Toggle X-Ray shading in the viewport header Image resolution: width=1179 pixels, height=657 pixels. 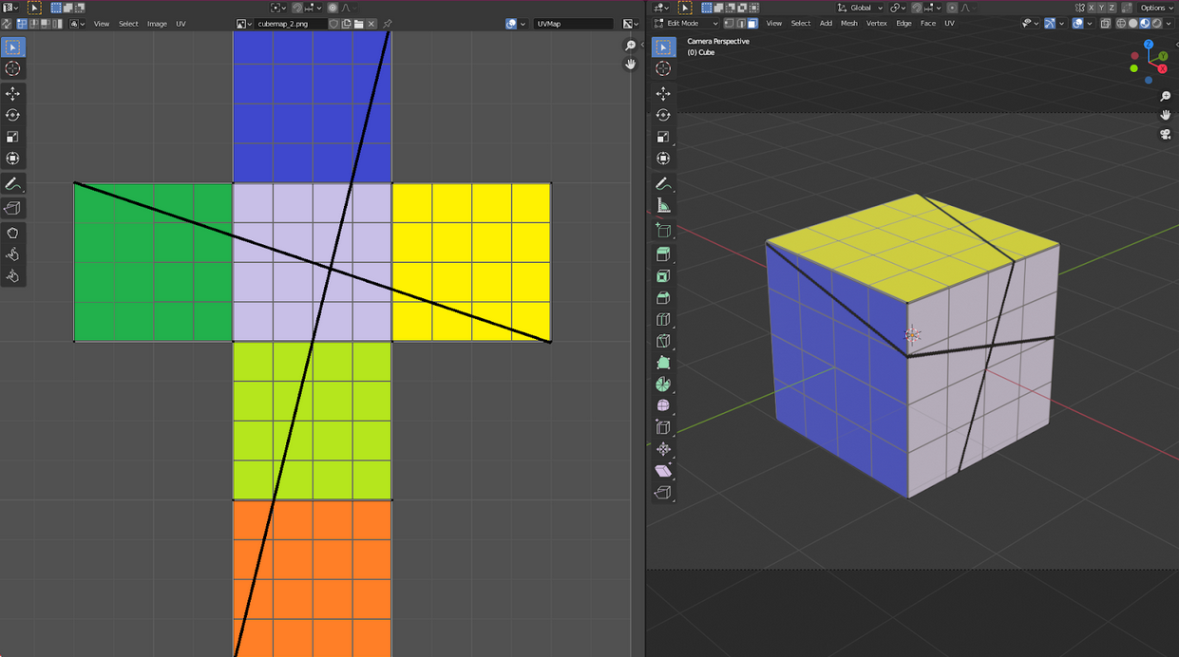tap(1107, 23)
